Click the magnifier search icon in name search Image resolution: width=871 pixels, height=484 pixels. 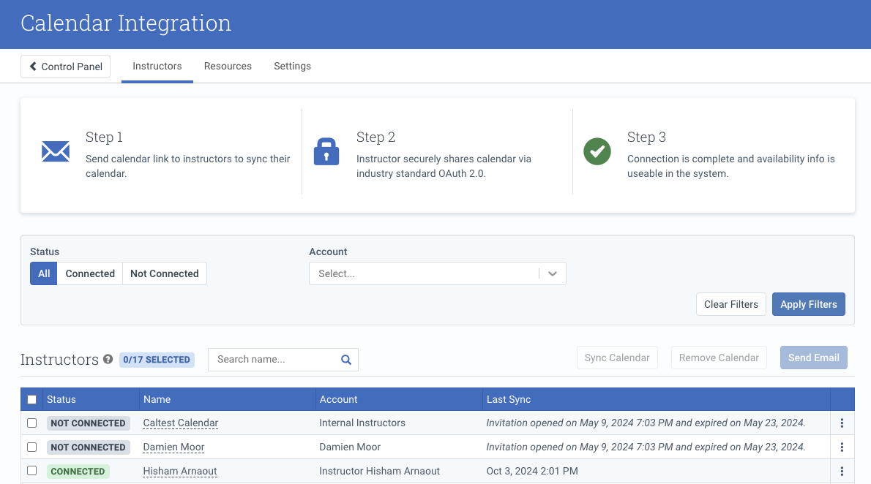(x=346, y=360)
